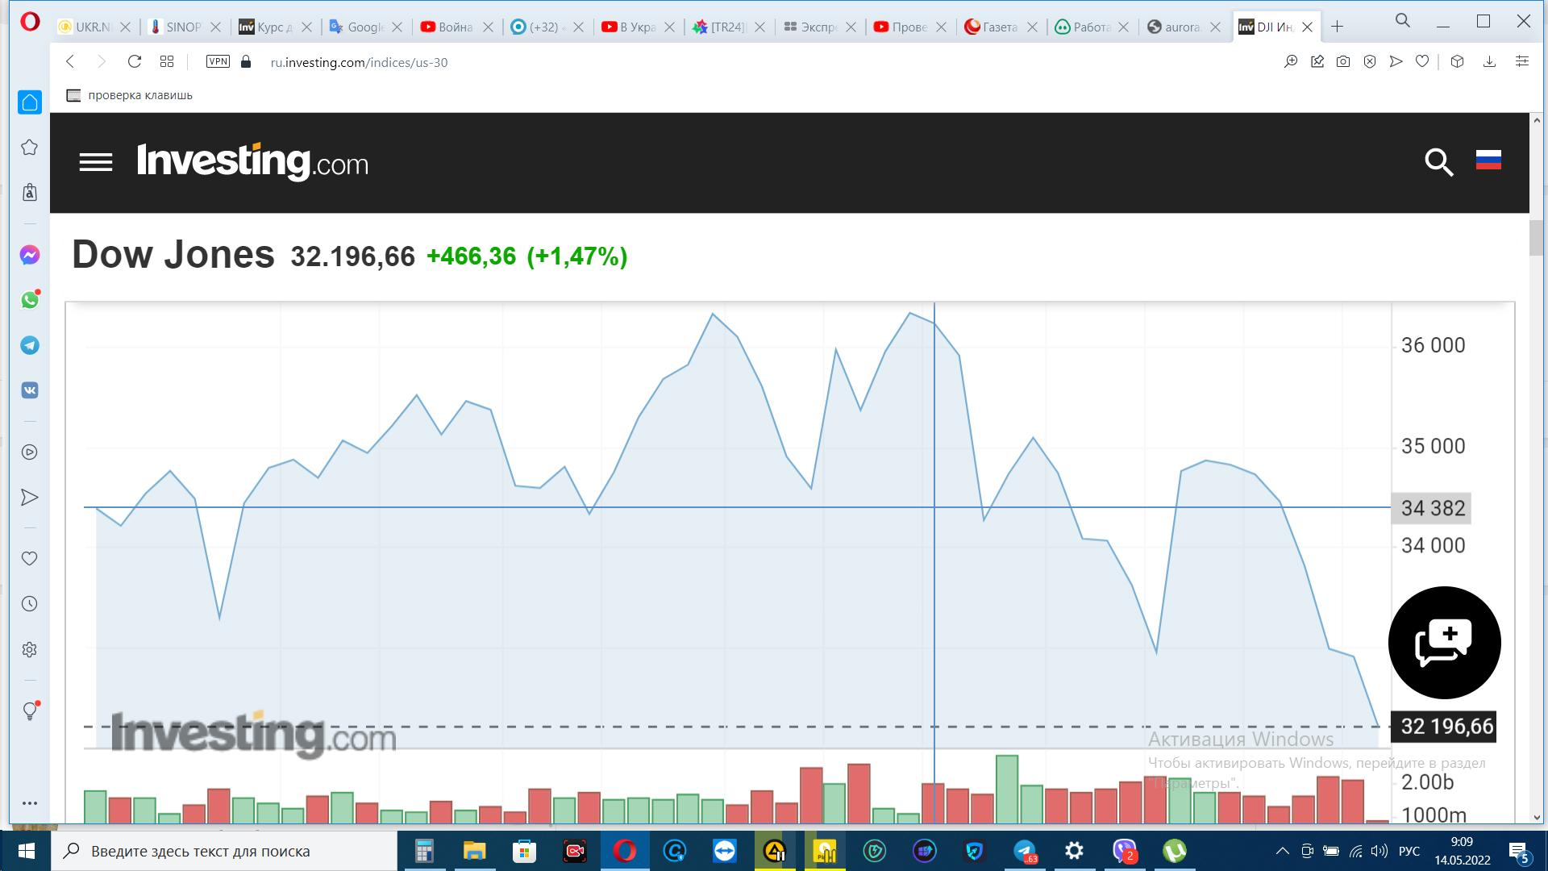Open uTorrent from the taskbar
This screenshot has width=1548, height=871.
tap(1175, 851)
